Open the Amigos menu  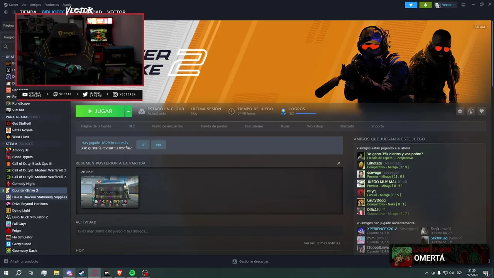(x=36, y=5)
